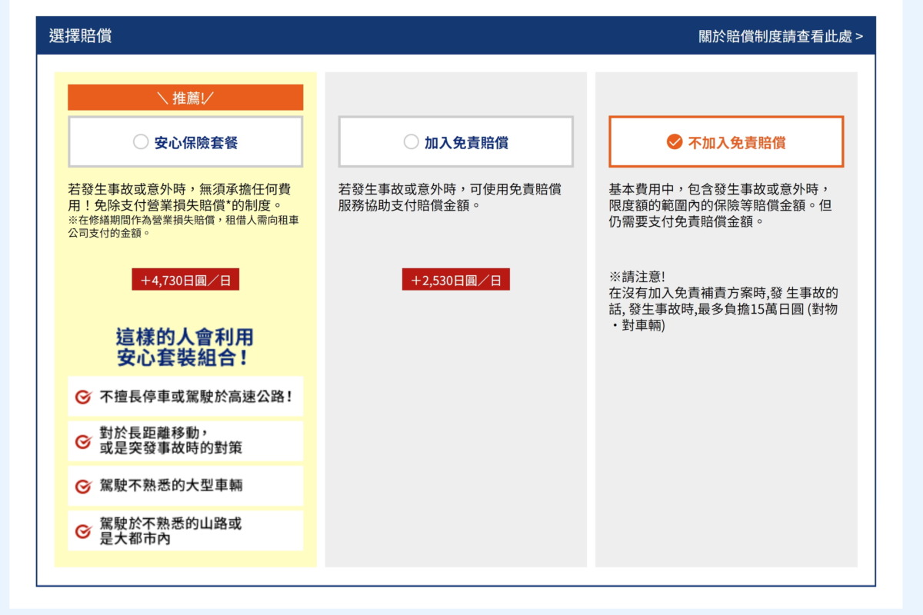Click the 推薦 orange banner
Screen dimensions: 923x615
(x=185, y=98)
